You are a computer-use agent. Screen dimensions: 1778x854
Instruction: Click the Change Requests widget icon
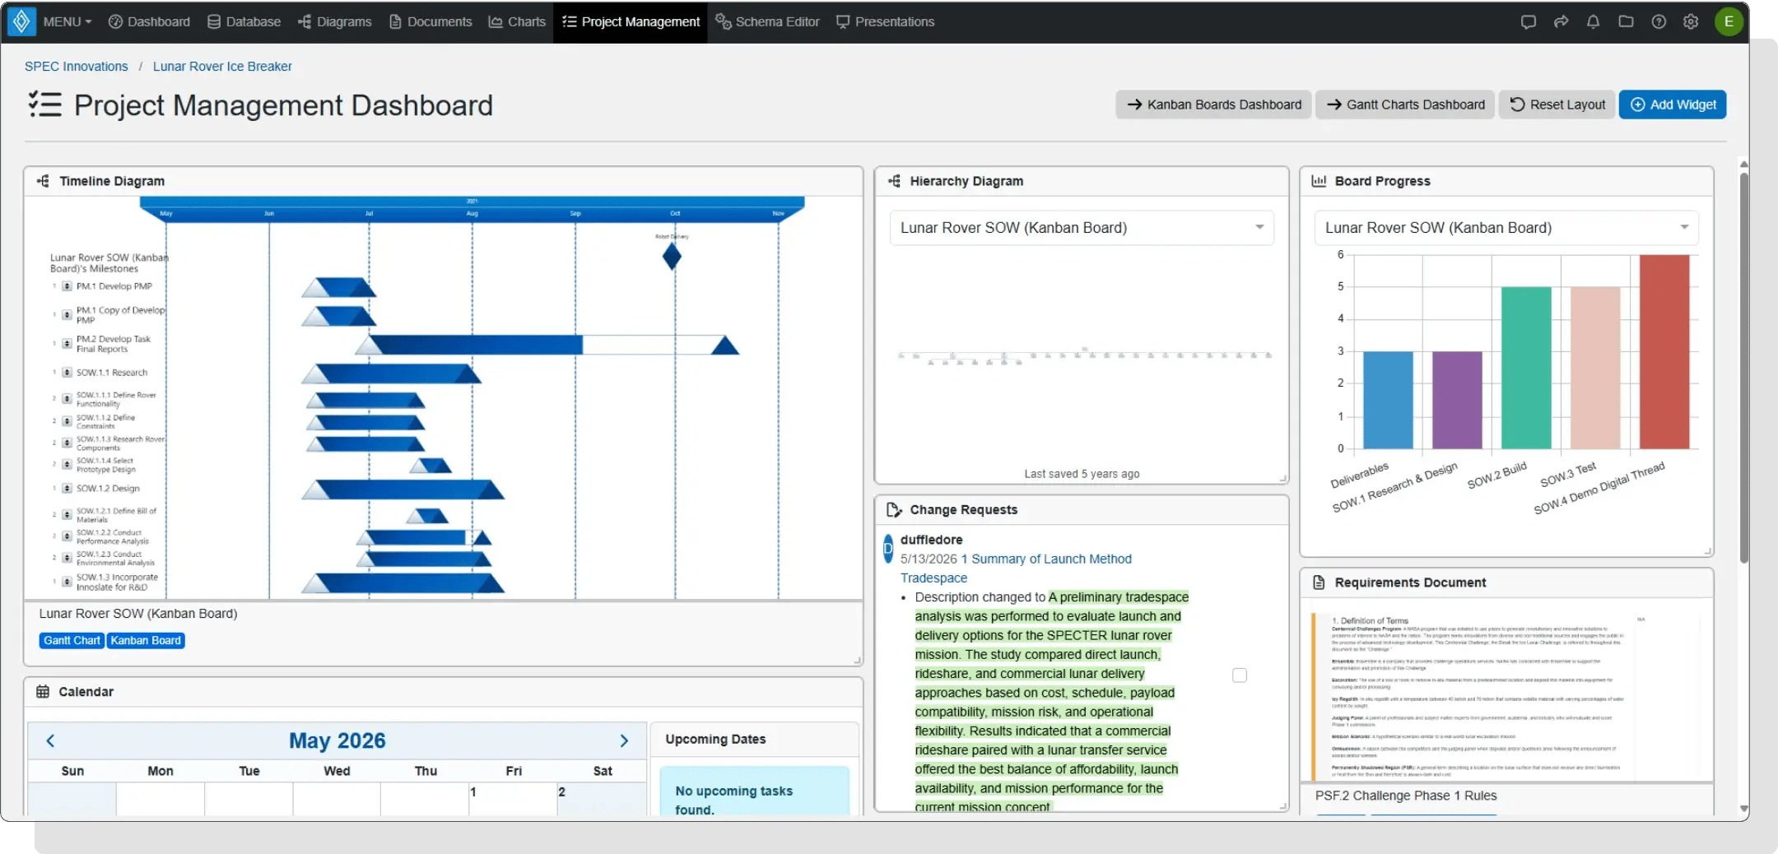click(x=894, y=510)
